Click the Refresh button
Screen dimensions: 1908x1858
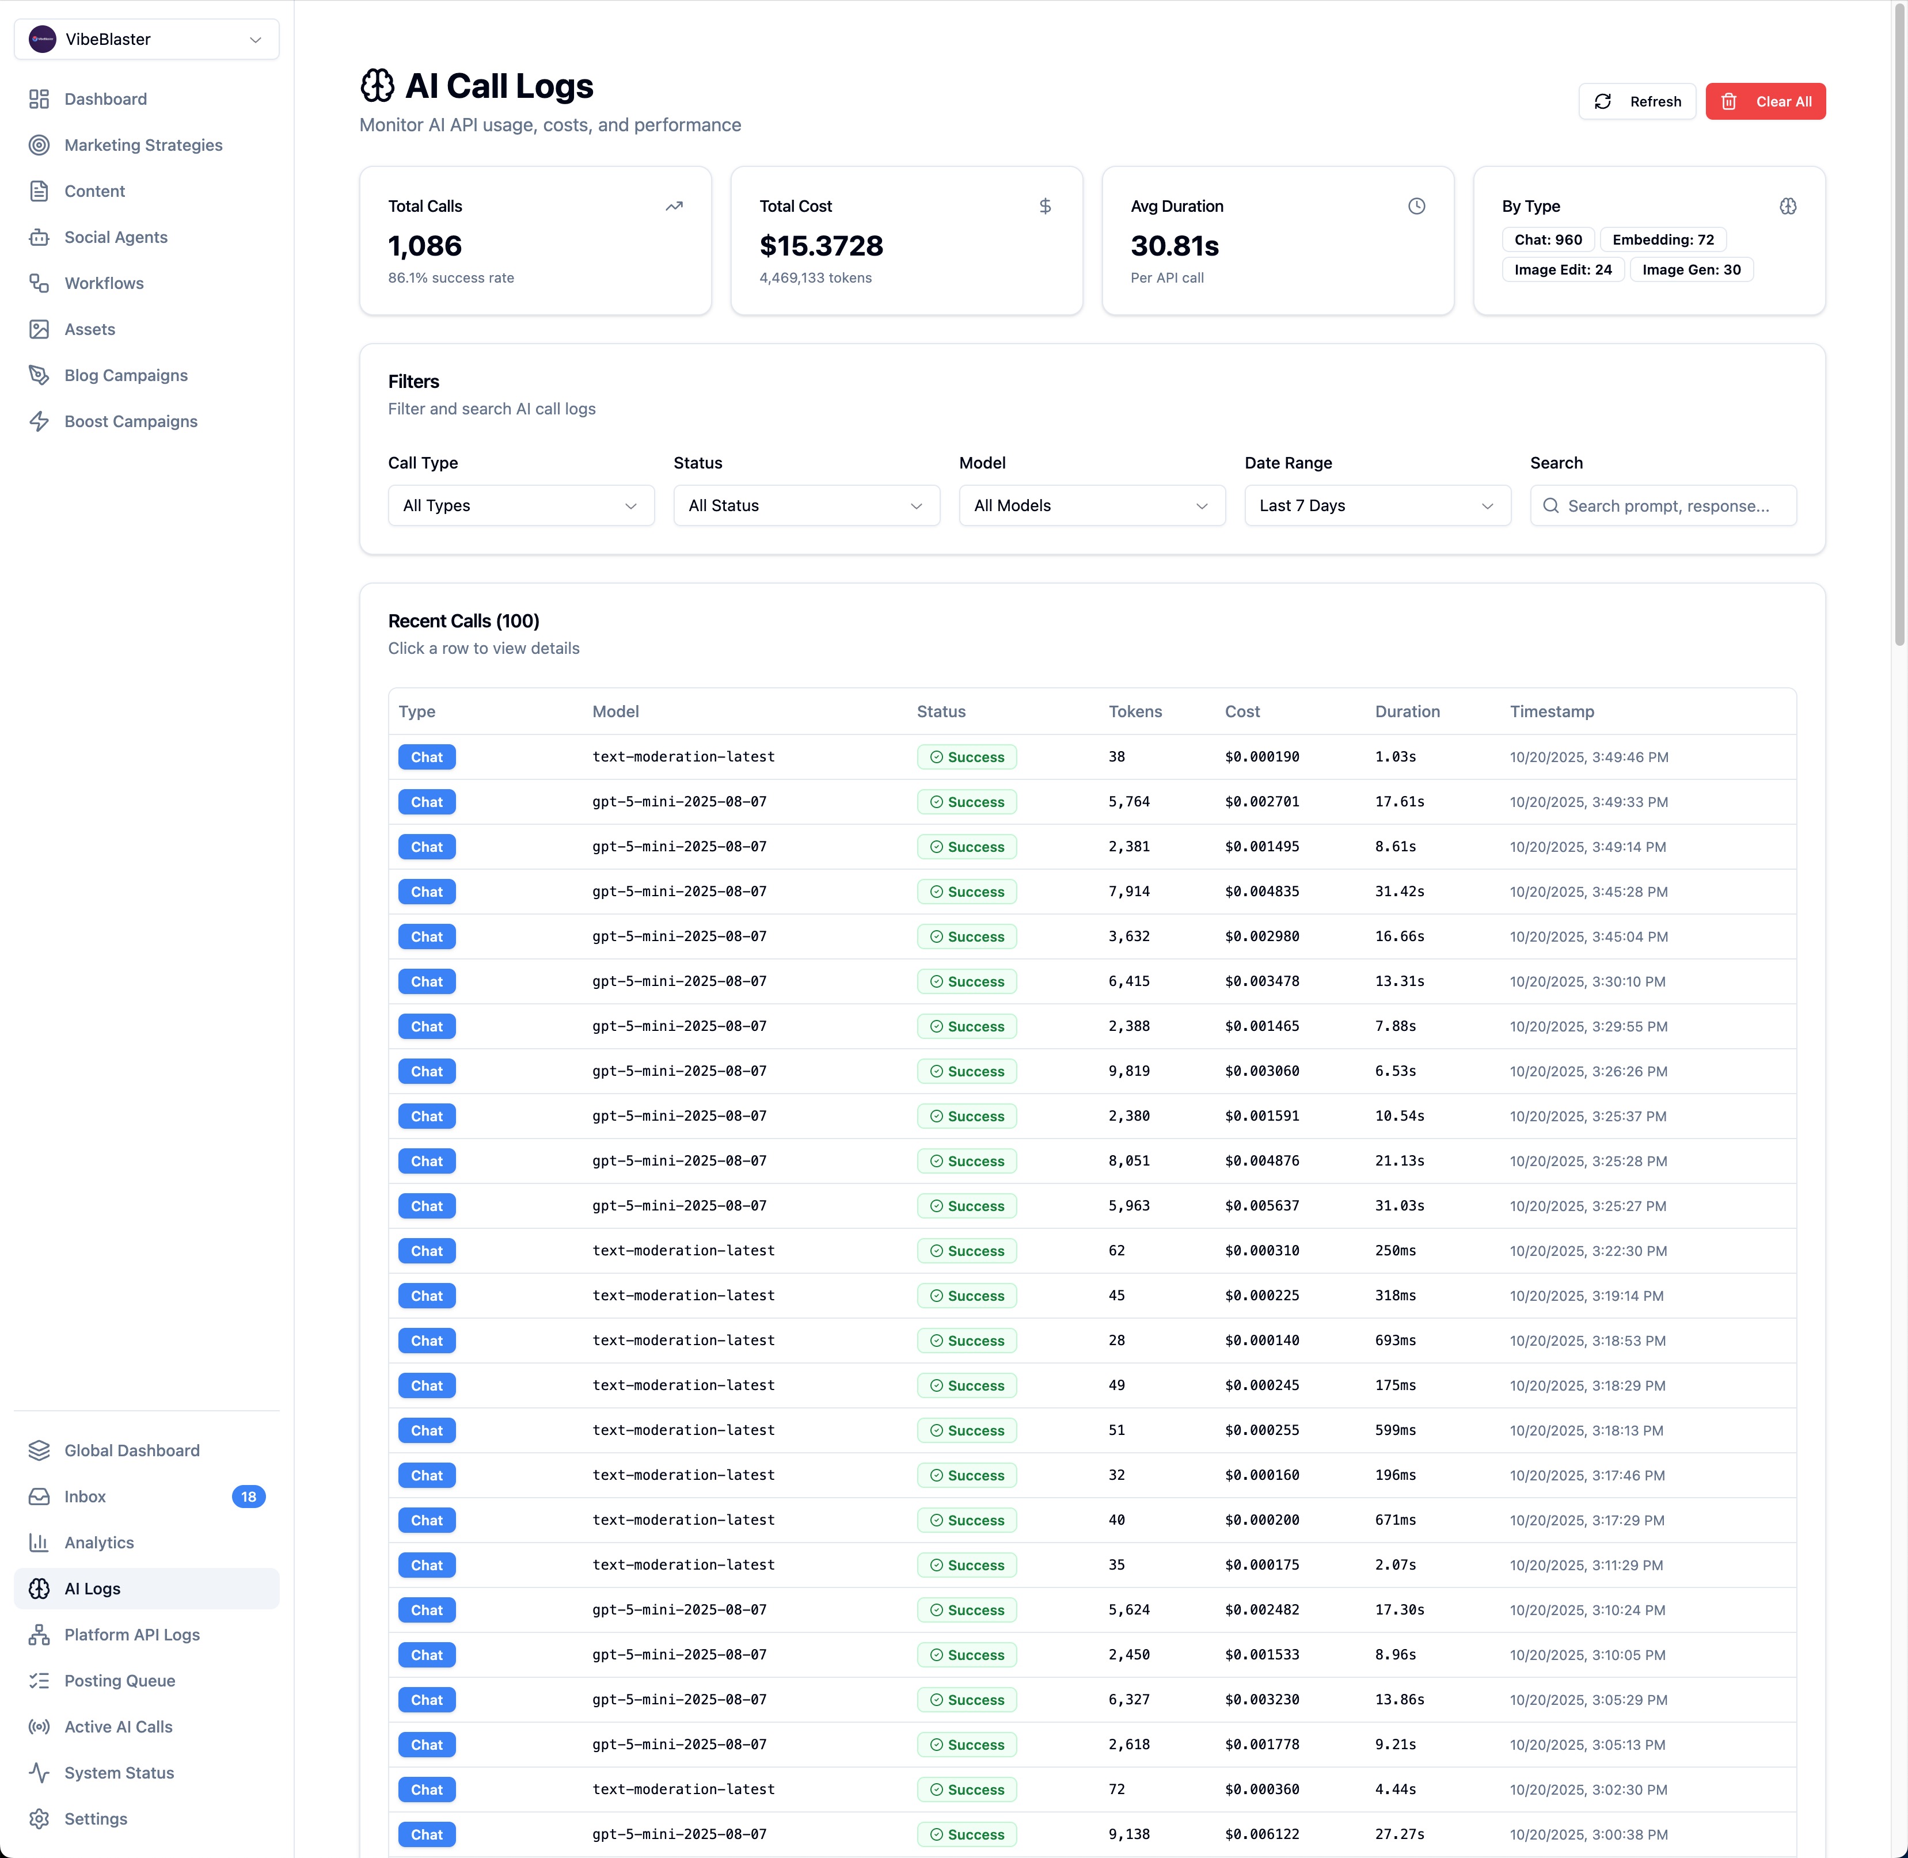point(1637,101)
